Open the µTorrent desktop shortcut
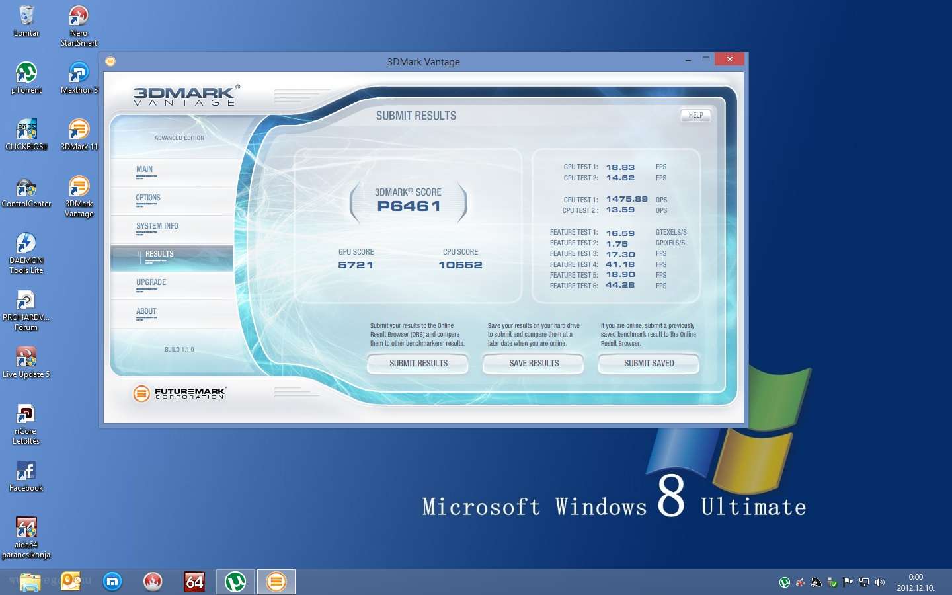This screenshot has width=952, height=595. [x=26, y=77]
